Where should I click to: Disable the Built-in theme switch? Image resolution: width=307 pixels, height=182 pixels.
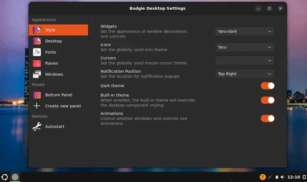(267, 100)
